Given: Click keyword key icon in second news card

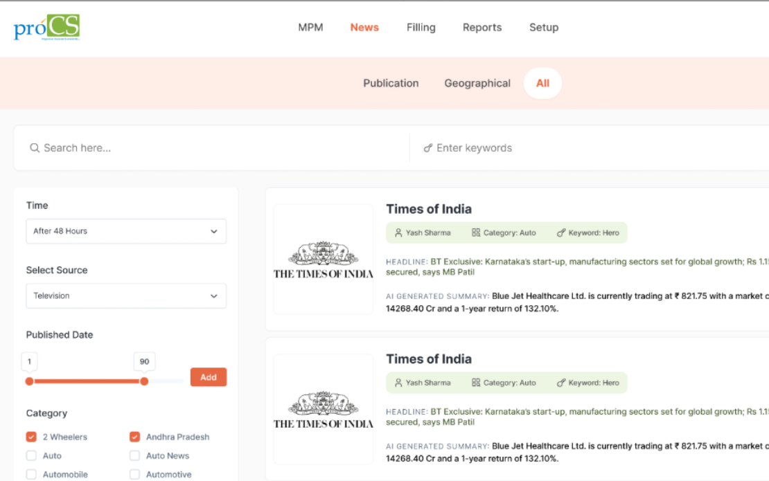Looking at the screenshot, I should tap(561, 383).
